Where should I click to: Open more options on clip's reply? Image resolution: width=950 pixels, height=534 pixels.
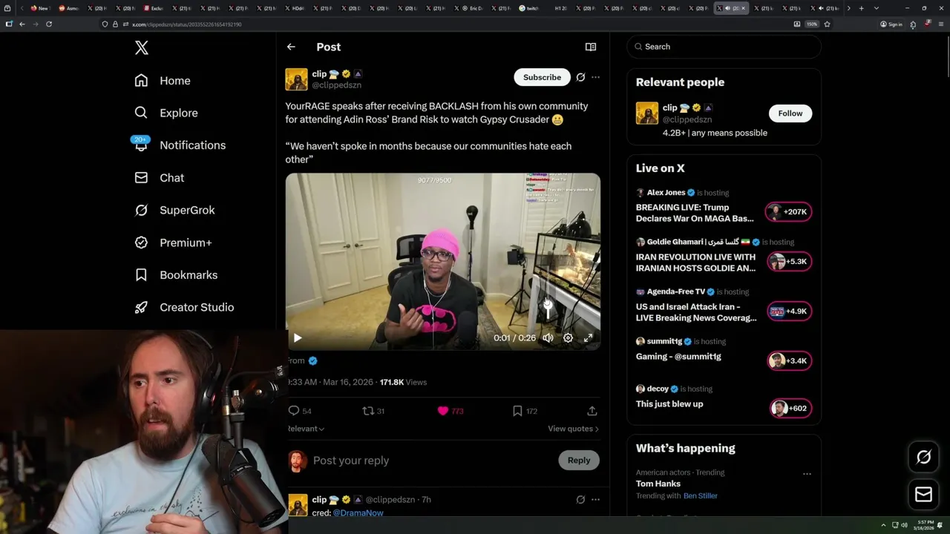tap(595, 499)
